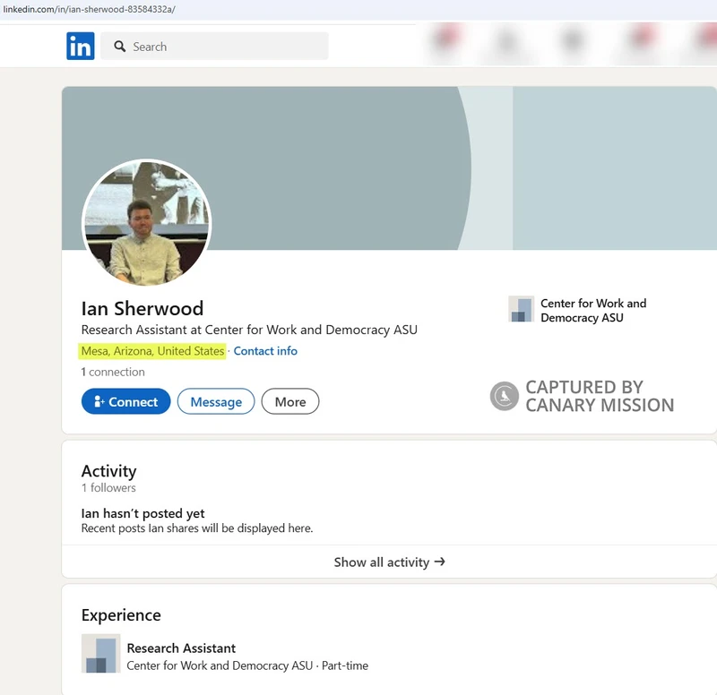Viewport: 717px width, 695px height.
Task: Click the Message button
Action: [216, 401]
